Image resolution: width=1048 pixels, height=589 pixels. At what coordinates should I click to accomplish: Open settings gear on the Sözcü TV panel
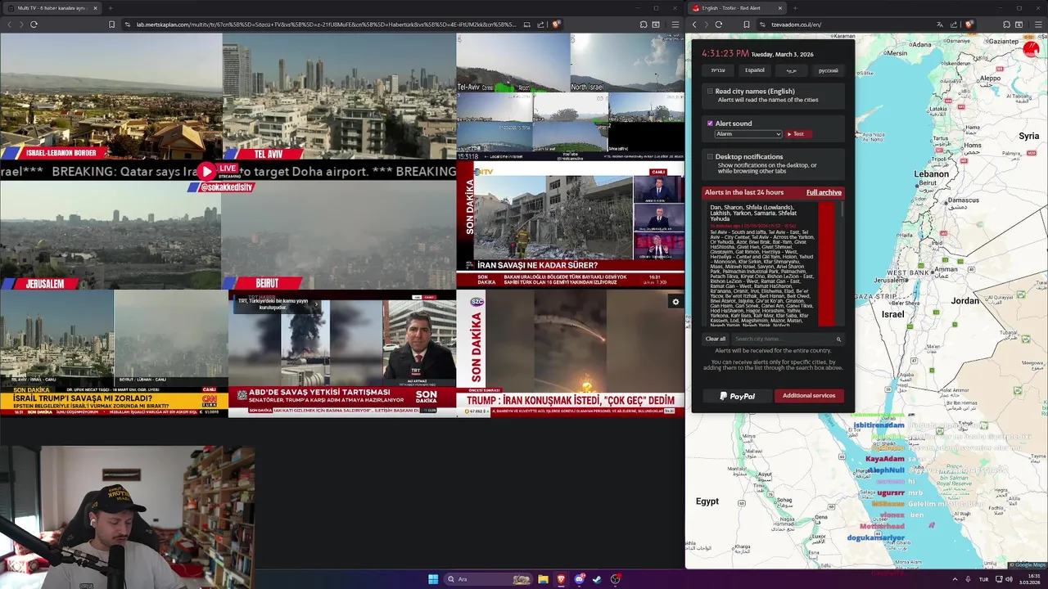[675, 302]
